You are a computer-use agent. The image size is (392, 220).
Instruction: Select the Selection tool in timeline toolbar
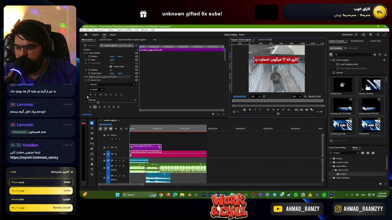tap(92, 123)
